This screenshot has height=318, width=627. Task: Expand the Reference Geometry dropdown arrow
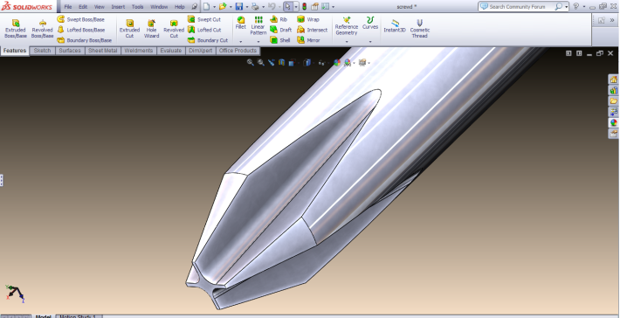click(x=347, y=42)
